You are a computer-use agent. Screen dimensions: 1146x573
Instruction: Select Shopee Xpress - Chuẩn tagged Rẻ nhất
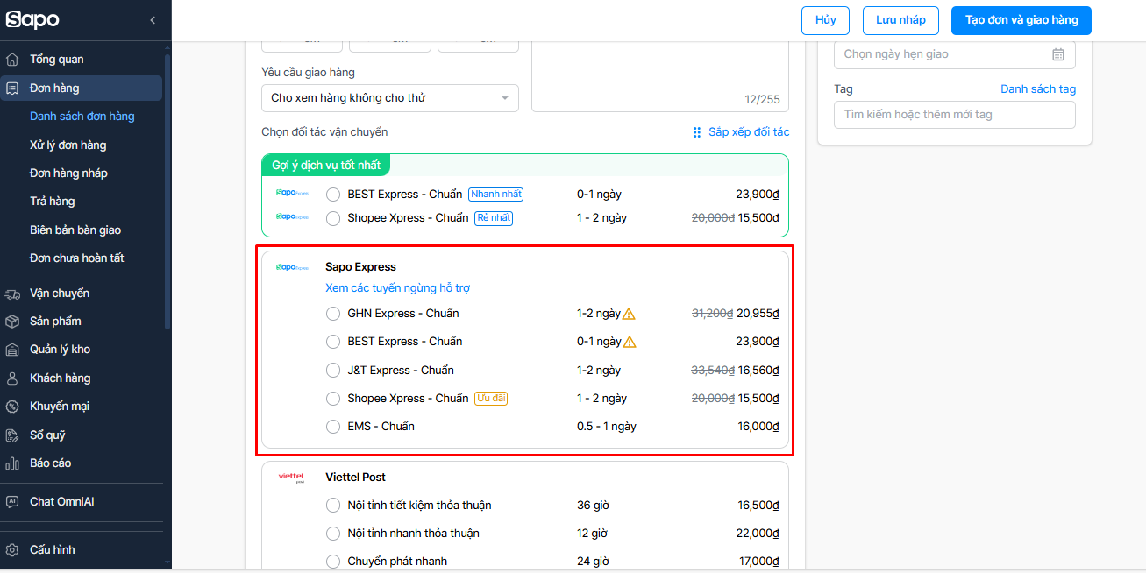(x=333, y=218)
